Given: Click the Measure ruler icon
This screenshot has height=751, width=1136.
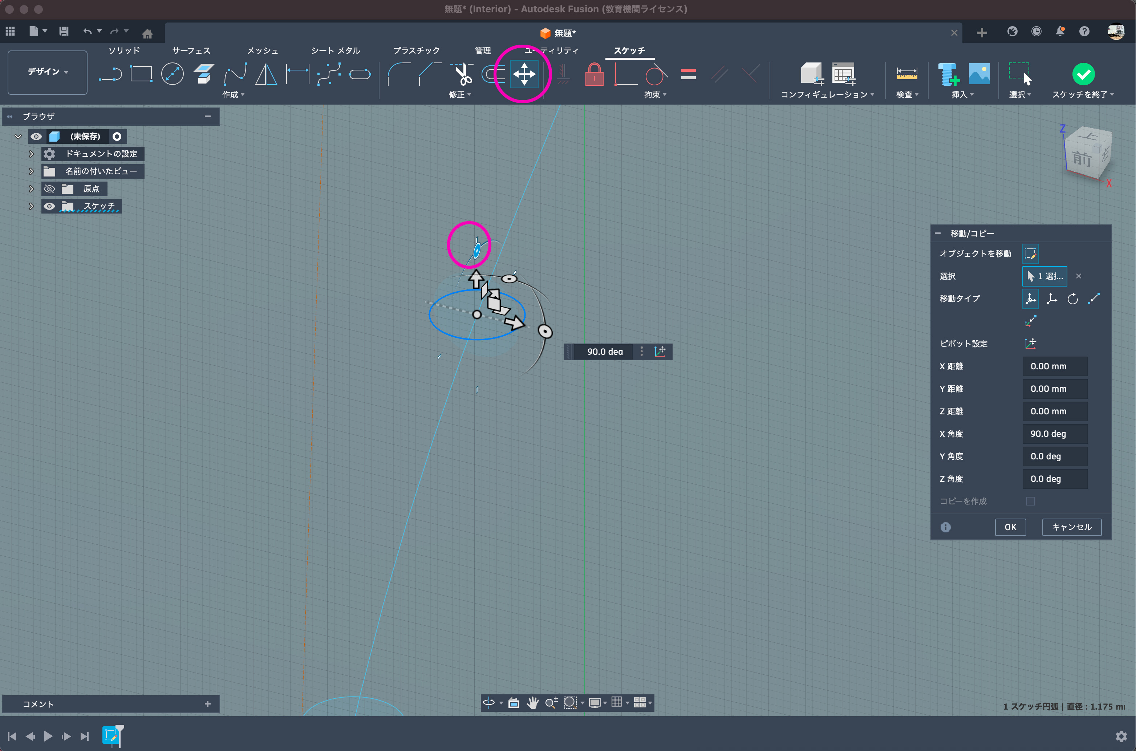Looking at the screenshot, I should (x=906, y=74).
